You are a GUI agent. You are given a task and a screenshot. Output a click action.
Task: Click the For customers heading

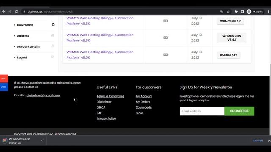click(x=149, y=87)
